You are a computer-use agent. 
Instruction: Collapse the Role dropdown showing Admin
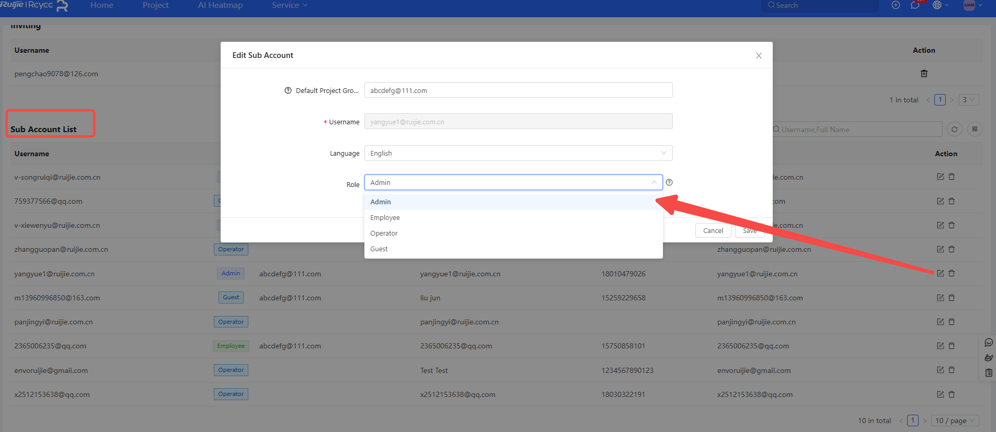tap(513, 182)
